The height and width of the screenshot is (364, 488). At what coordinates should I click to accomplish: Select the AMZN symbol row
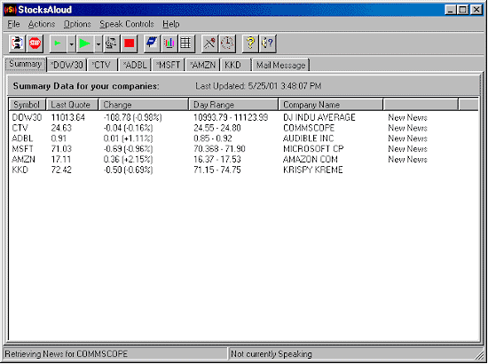pos(23,160)
